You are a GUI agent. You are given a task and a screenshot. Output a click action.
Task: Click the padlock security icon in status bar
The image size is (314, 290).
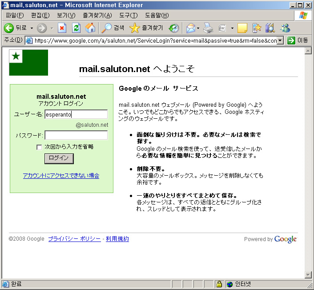(x=219, y=284)
